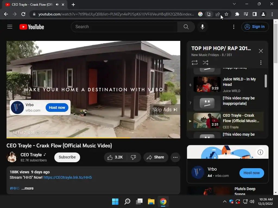
Task: Expand description with ...more
Action: point(27,188)
